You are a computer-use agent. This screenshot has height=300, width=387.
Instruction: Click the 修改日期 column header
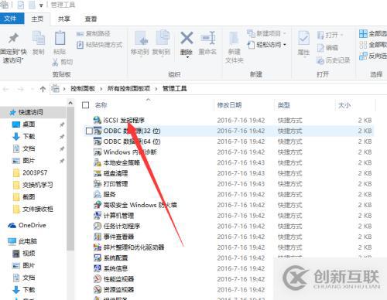229,105
